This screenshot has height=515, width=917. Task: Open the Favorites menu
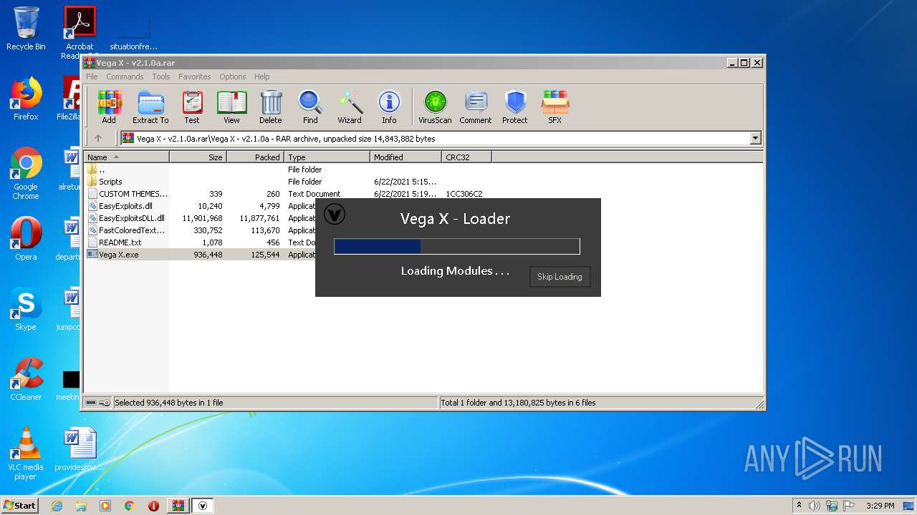194,77
